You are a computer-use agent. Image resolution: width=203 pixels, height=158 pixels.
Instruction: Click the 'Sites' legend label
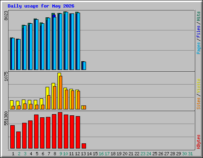click(x=198, y=103)
